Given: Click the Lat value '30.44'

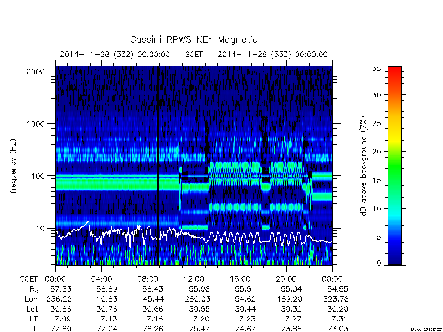Looking at the screenshot, I should pyautogui.click(x=245, y=309).
